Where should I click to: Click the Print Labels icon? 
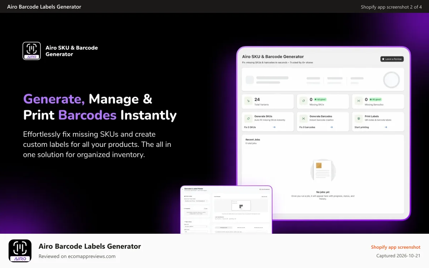click(x=359, y=118)
